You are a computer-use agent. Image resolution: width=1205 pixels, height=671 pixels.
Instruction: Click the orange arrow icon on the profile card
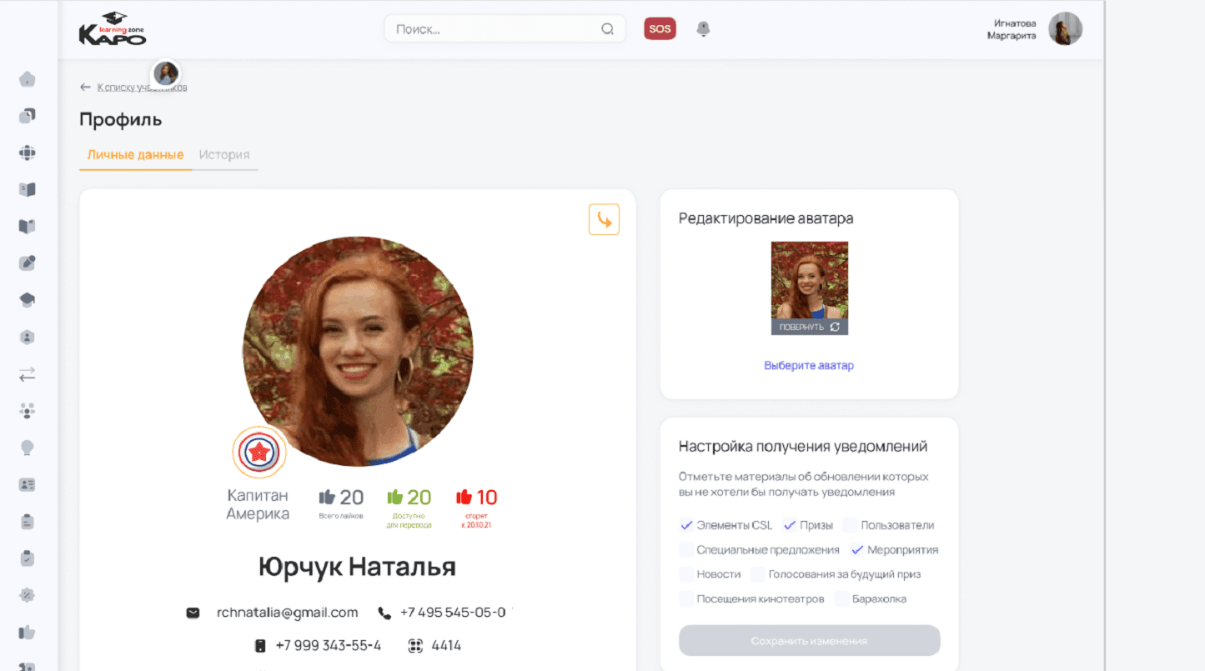(x=604, y=219)
